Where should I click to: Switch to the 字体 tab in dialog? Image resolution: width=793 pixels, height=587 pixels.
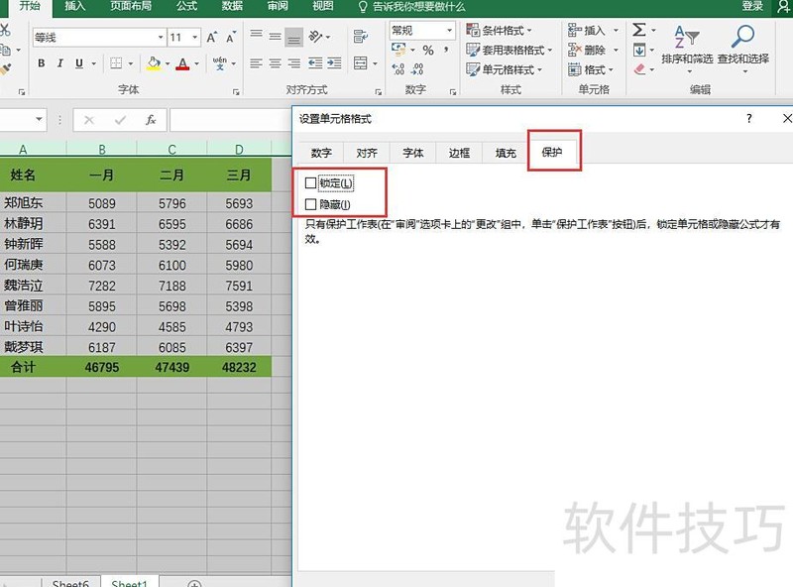tap(412, 153)
